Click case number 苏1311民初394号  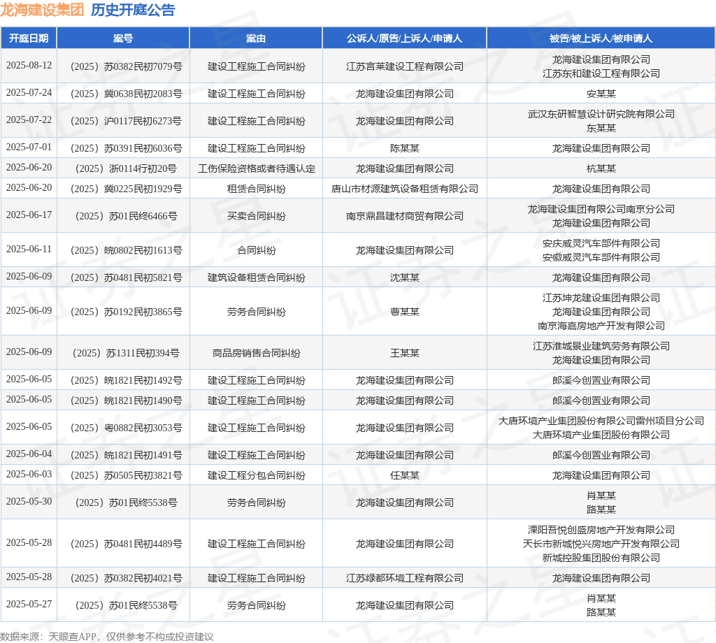click(126, 353)
